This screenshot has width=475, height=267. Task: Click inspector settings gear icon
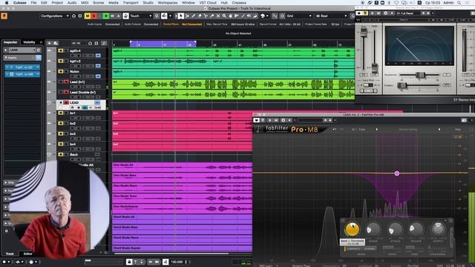tap(7, 231)
